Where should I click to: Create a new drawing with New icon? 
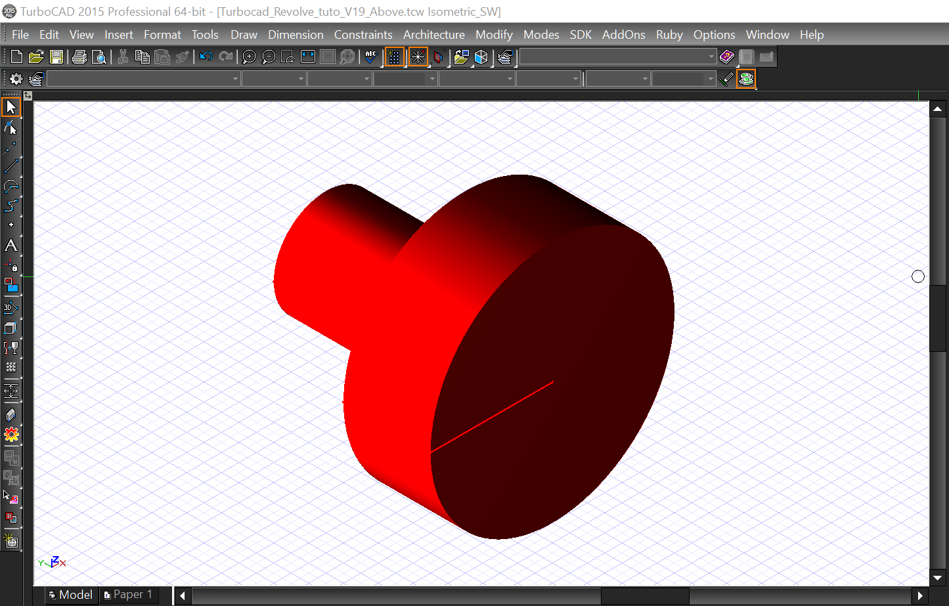point(17,57)
